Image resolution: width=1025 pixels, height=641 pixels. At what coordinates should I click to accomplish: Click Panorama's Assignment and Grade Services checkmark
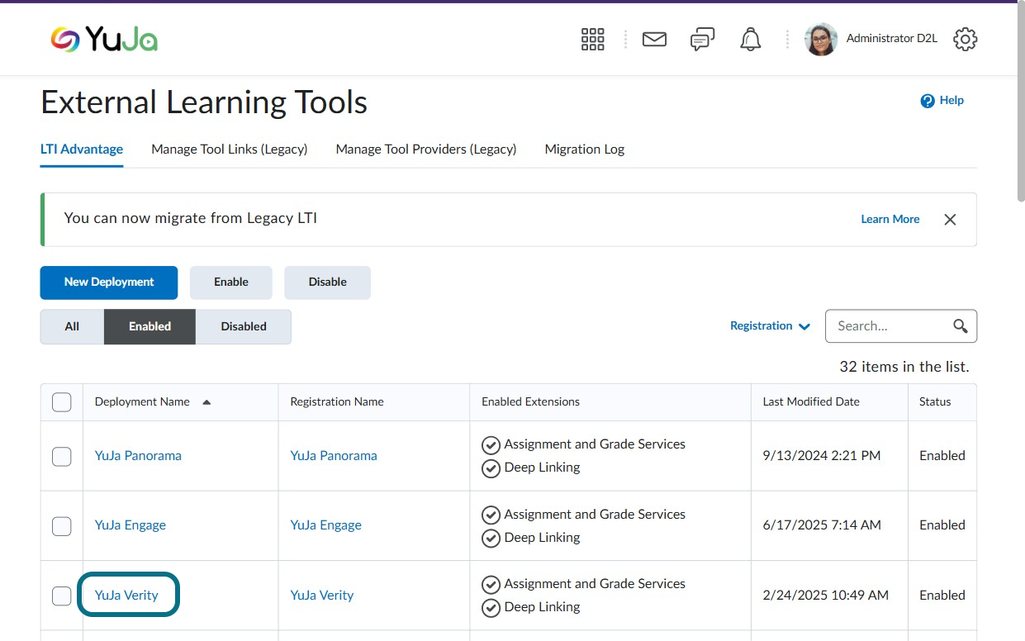click(491, 445)
